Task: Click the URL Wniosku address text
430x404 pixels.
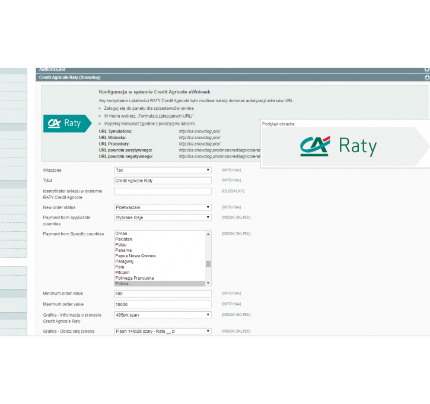Action: [199, 138]
